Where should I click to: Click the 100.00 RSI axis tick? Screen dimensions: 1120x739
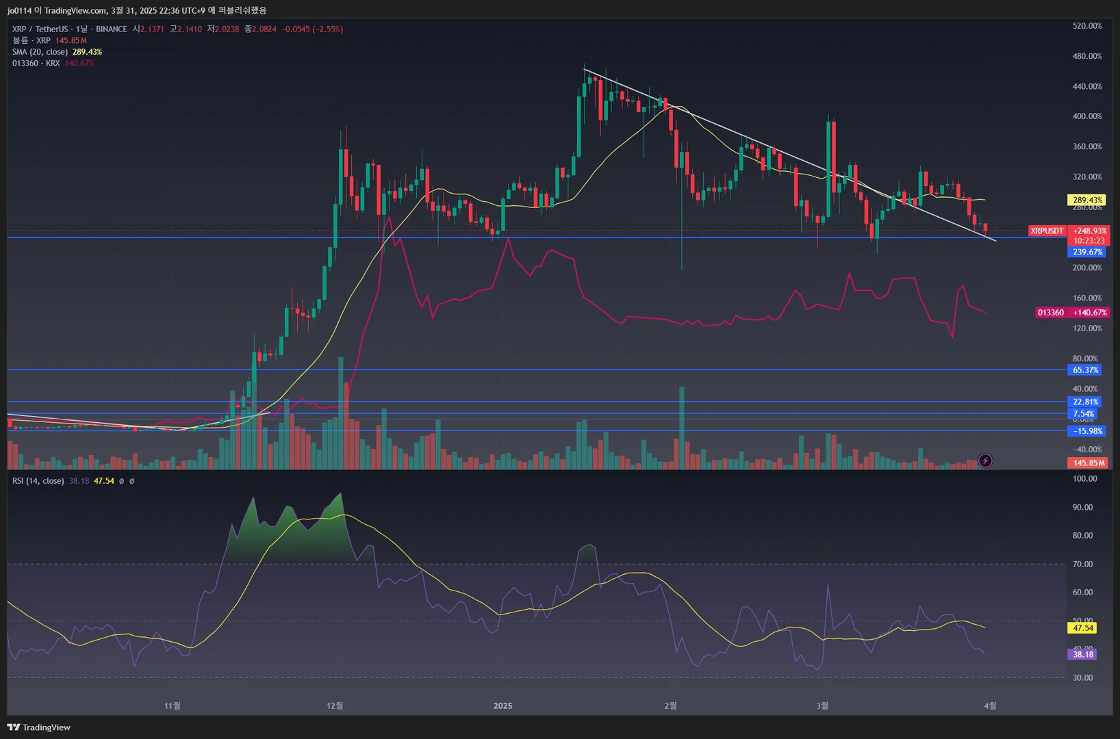point(1084,479)
